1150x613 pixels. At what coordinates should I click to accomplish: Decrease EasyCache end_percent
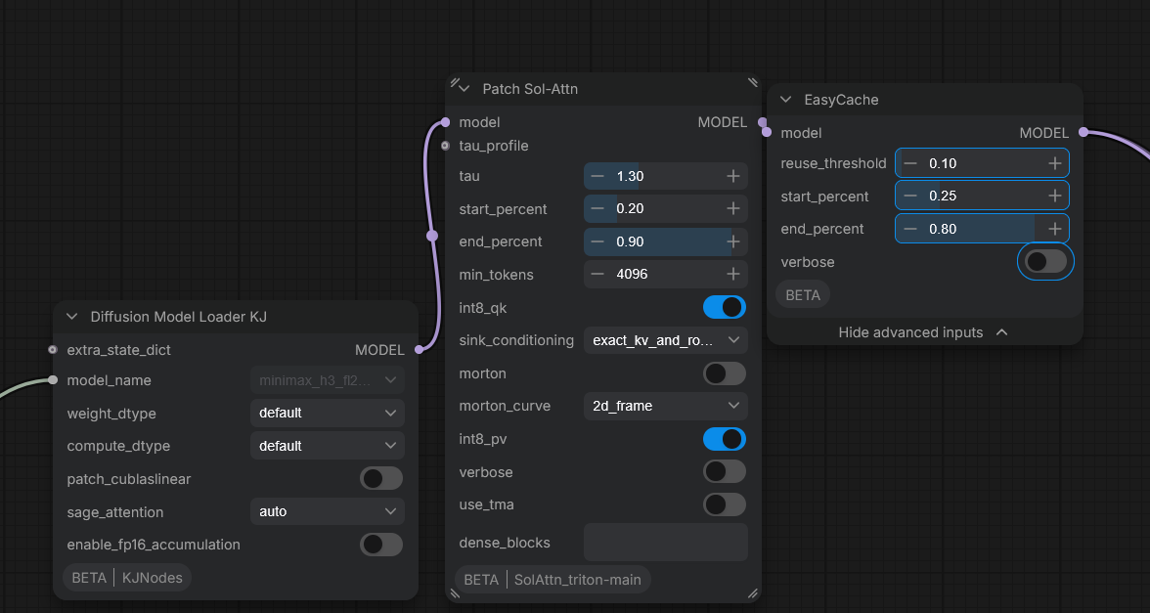(x=910, y=229)
